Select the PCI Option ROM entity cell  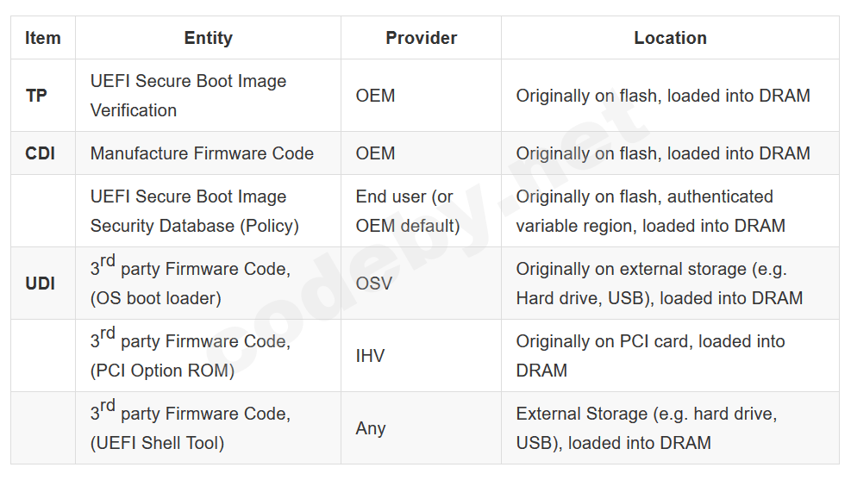tap(191, 356)
